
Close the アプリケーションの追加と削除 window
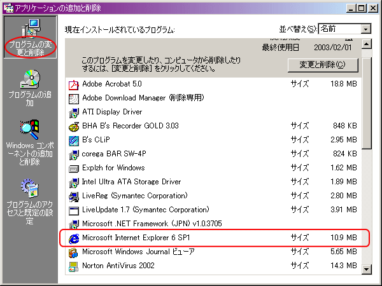pos(373,8)
